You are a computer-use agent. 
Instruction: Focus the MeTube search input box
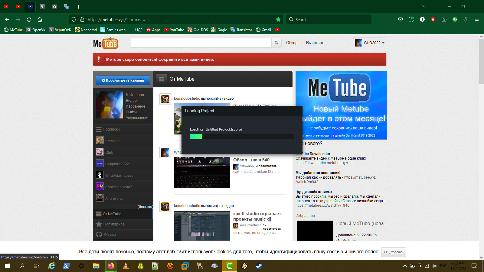click(201, 43)
